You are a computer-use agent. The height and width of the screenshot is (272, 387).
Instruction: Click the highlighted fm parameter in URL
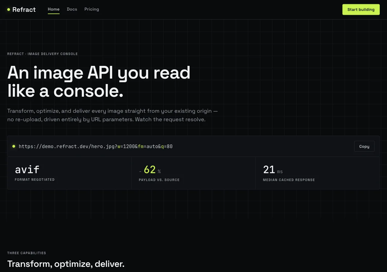141,147
